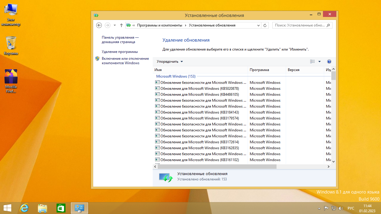
Task: Open Help with question mark icon
Action: [x=329, y=62]
